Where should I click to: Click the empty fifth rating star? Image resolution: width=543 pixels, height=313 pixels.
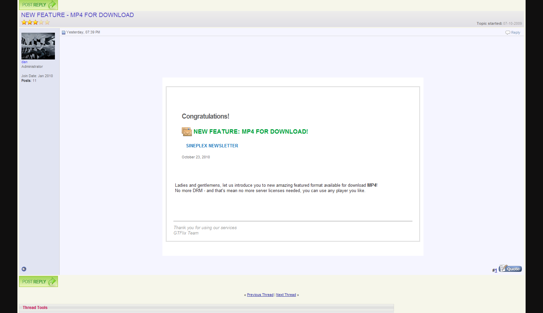tap(47, 22)
